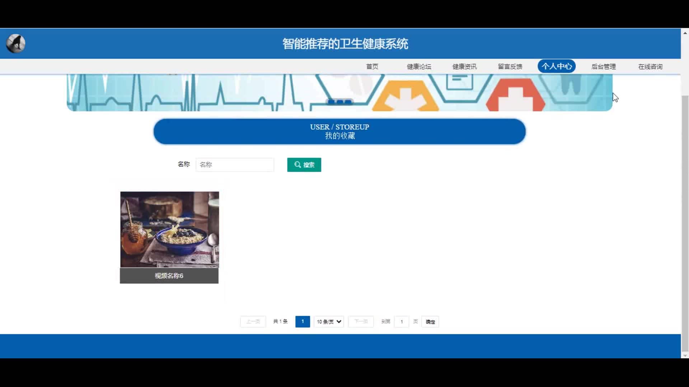
Task: Click the carousel indicator dots on banner
Action: pyautogui.click(x=339, y=102)
